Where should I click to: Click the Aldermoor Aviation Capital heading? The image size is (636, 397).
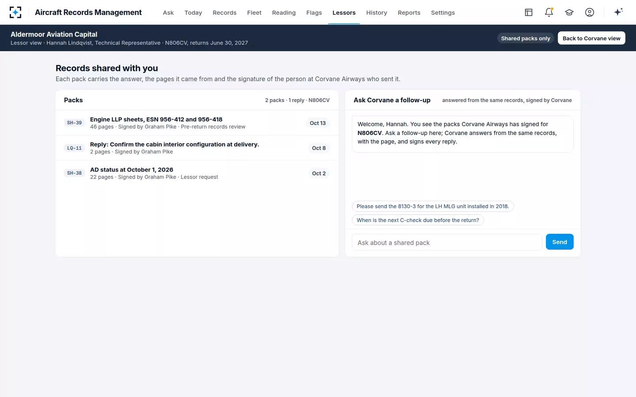coord(54,34)
